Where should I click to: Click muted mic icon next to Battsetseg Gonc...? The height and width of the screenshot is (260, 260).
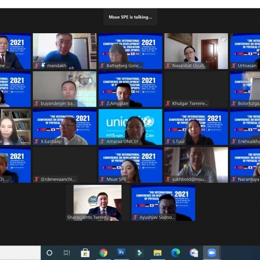pos(102,66)
